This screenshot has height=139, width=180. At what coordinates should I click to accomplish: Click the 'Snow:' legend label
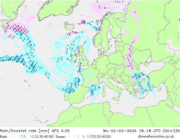(x=60, y=137)
